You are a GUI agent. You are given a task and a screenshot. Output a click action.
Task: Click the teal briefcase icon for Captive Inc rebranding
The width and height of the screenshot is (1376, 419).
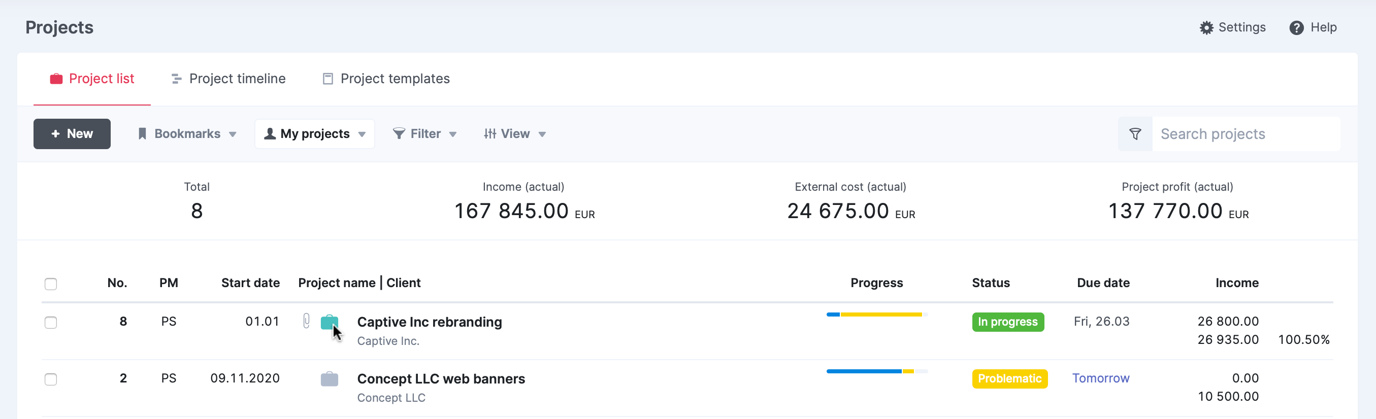(x=329, y=323)
